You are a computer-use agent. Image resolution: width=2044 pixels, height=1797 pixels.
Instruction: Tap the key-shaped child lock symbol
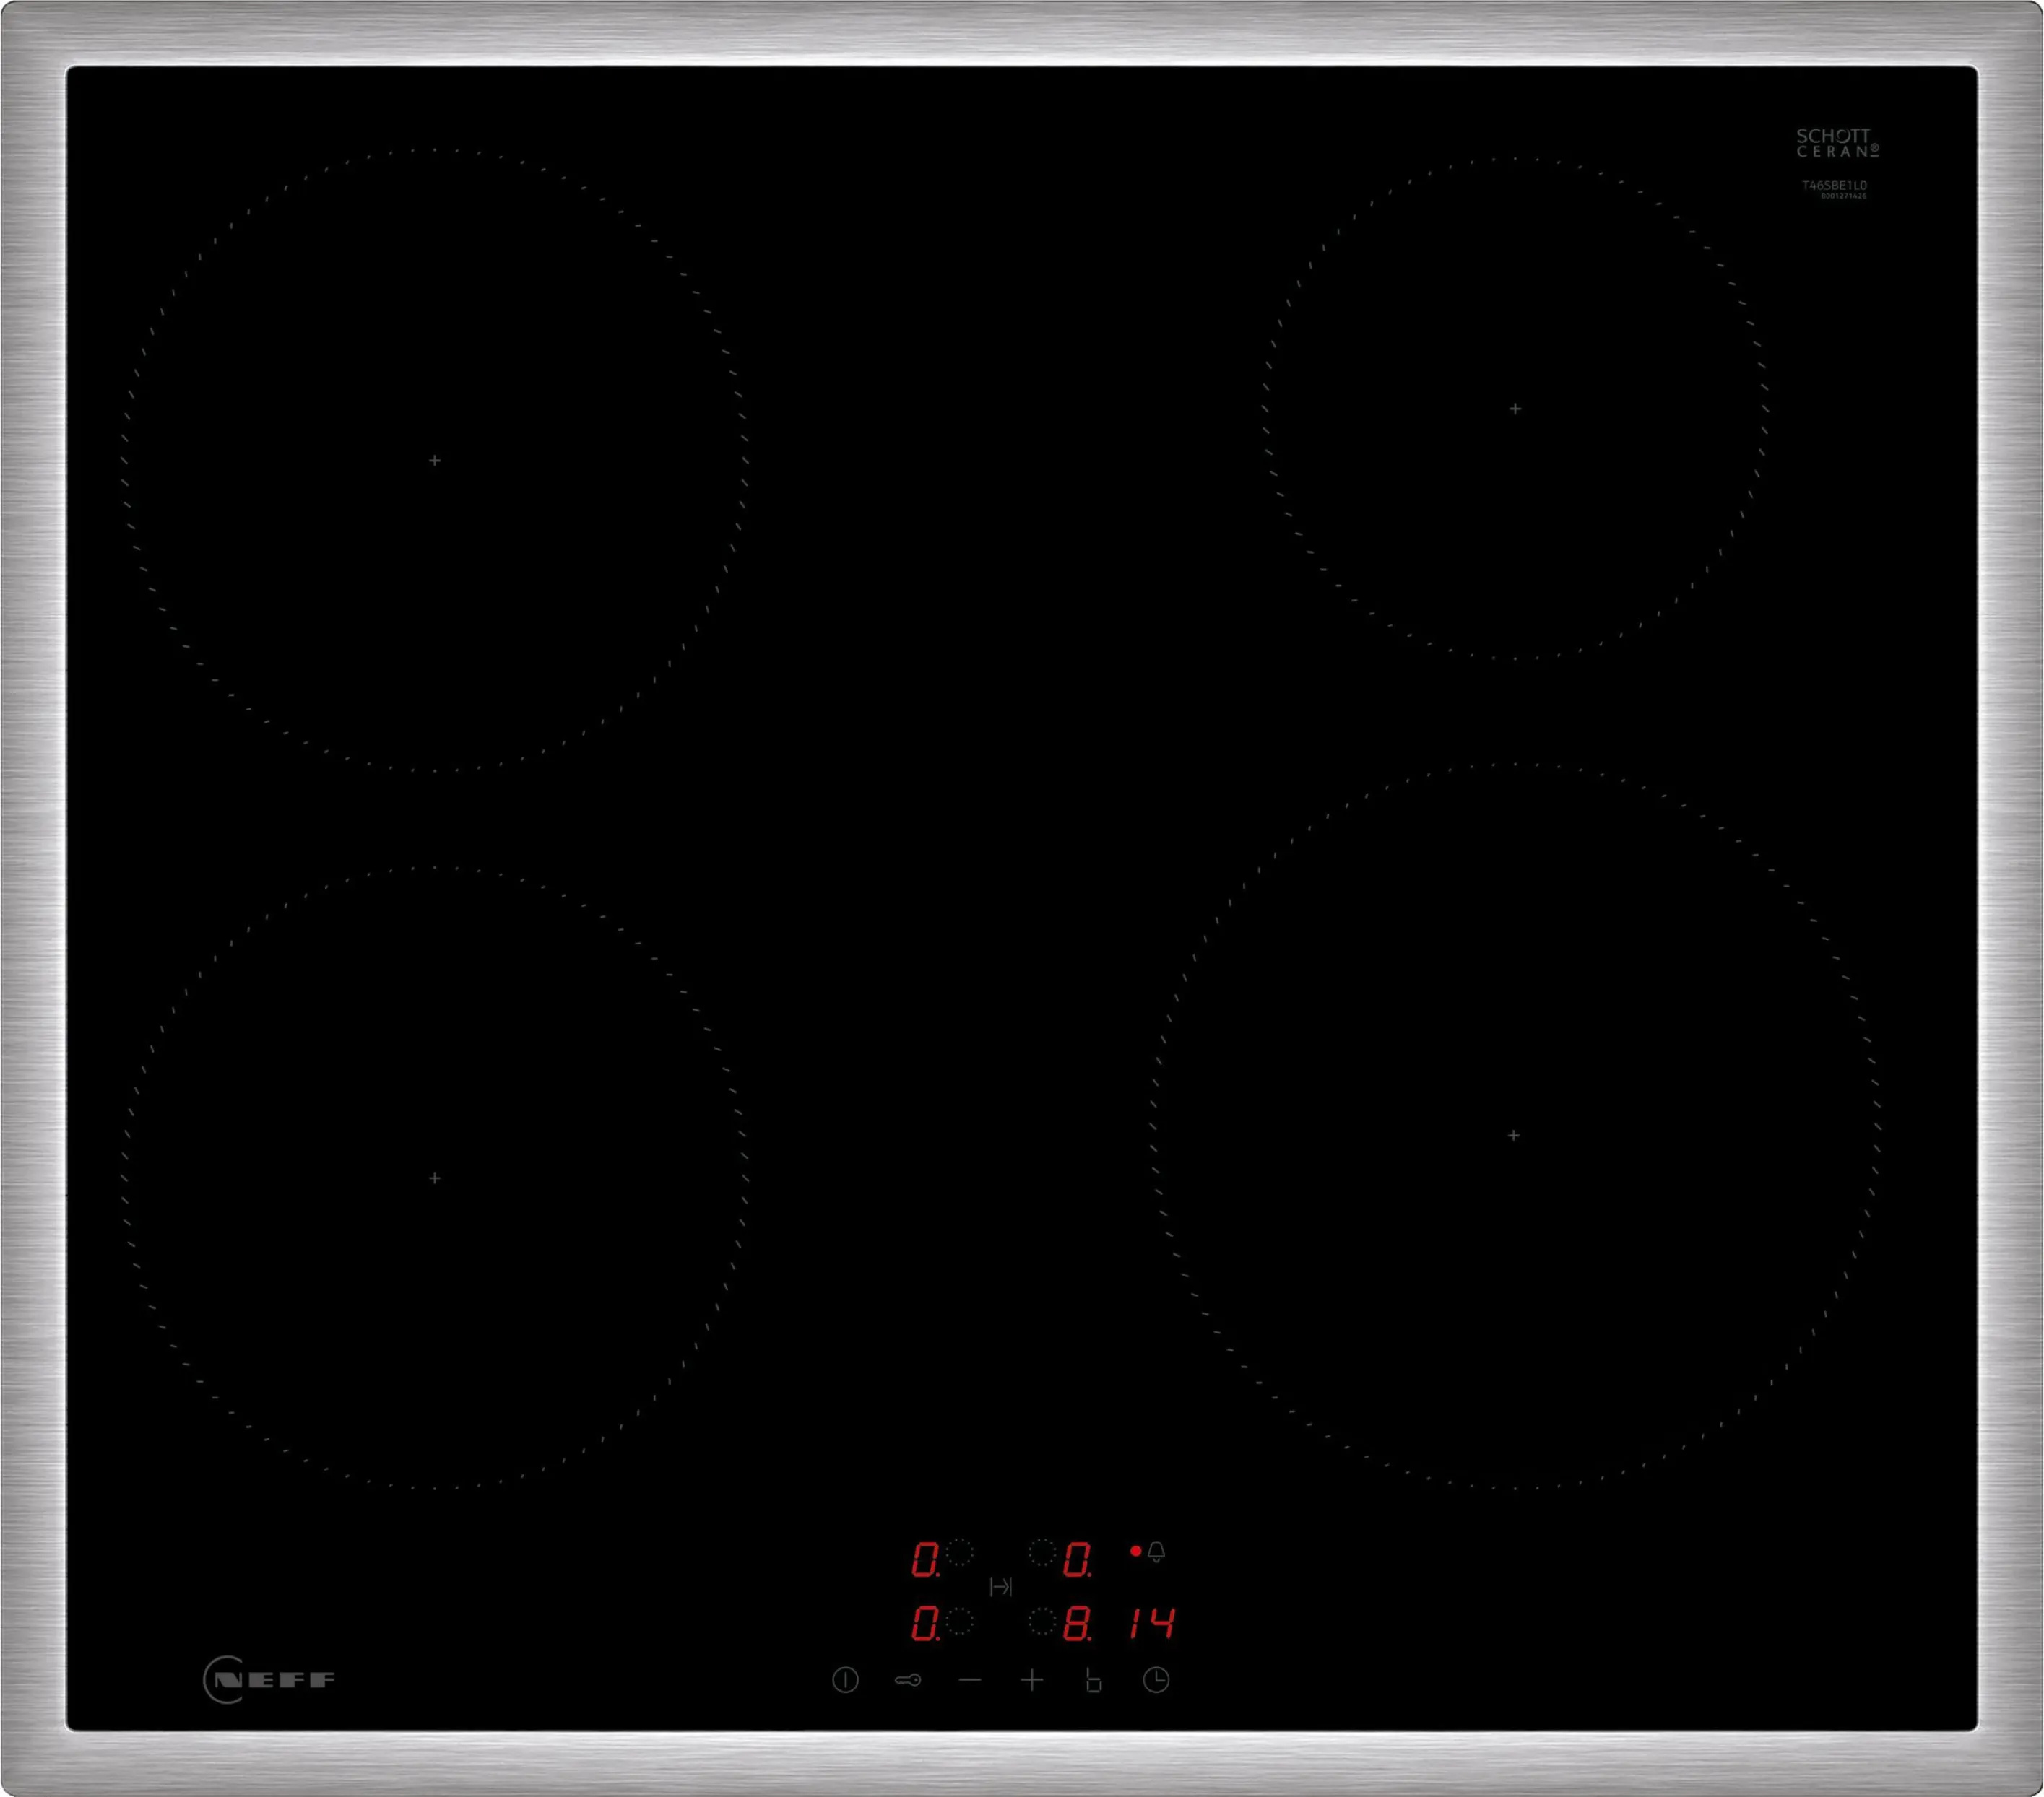coord(907,1680)
